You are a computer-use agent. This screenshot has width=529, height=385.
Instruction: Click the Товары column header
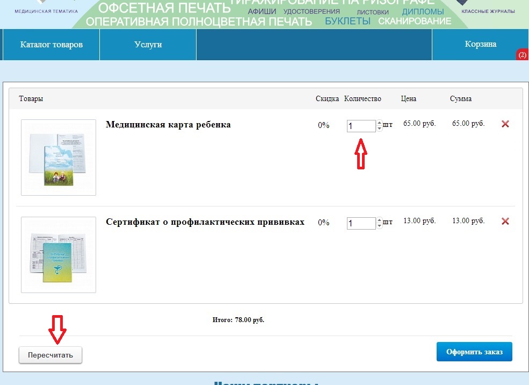(x=31, y=98)
